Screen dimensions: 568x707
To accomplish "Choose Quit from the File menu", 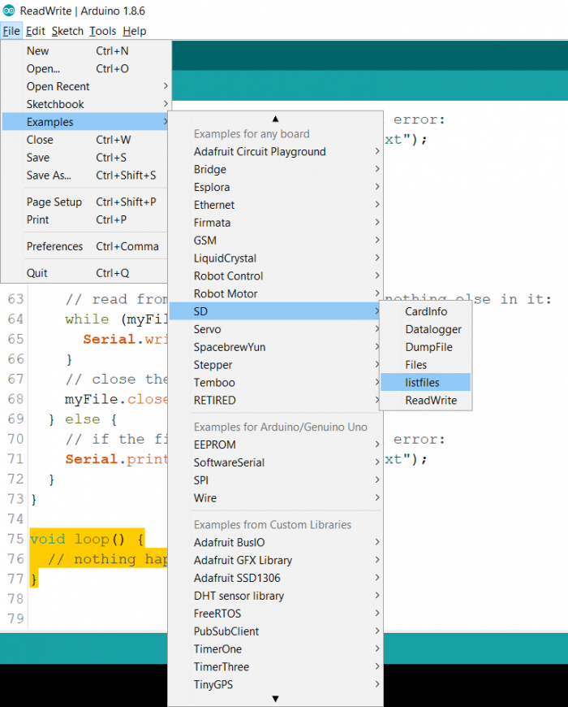I will pos(85,273).
